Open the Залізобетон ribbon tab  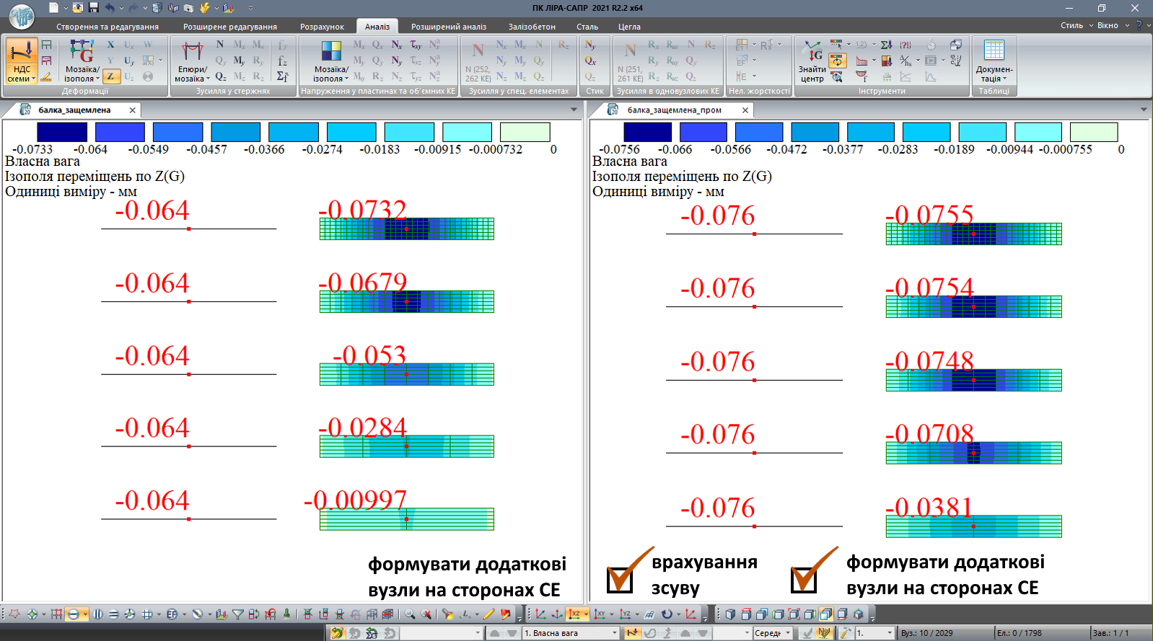pyautogui.click(x=532, y=27)
